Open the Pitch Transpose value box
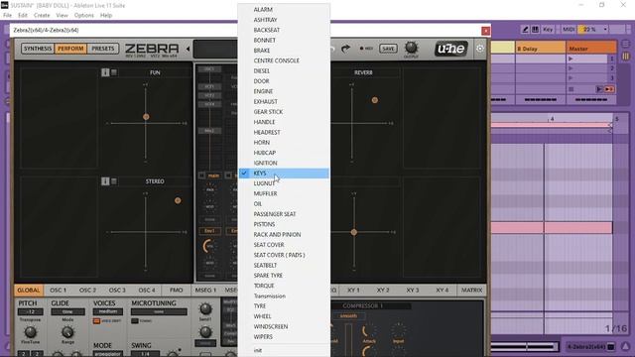635x357 pixels. click(31, 311)
